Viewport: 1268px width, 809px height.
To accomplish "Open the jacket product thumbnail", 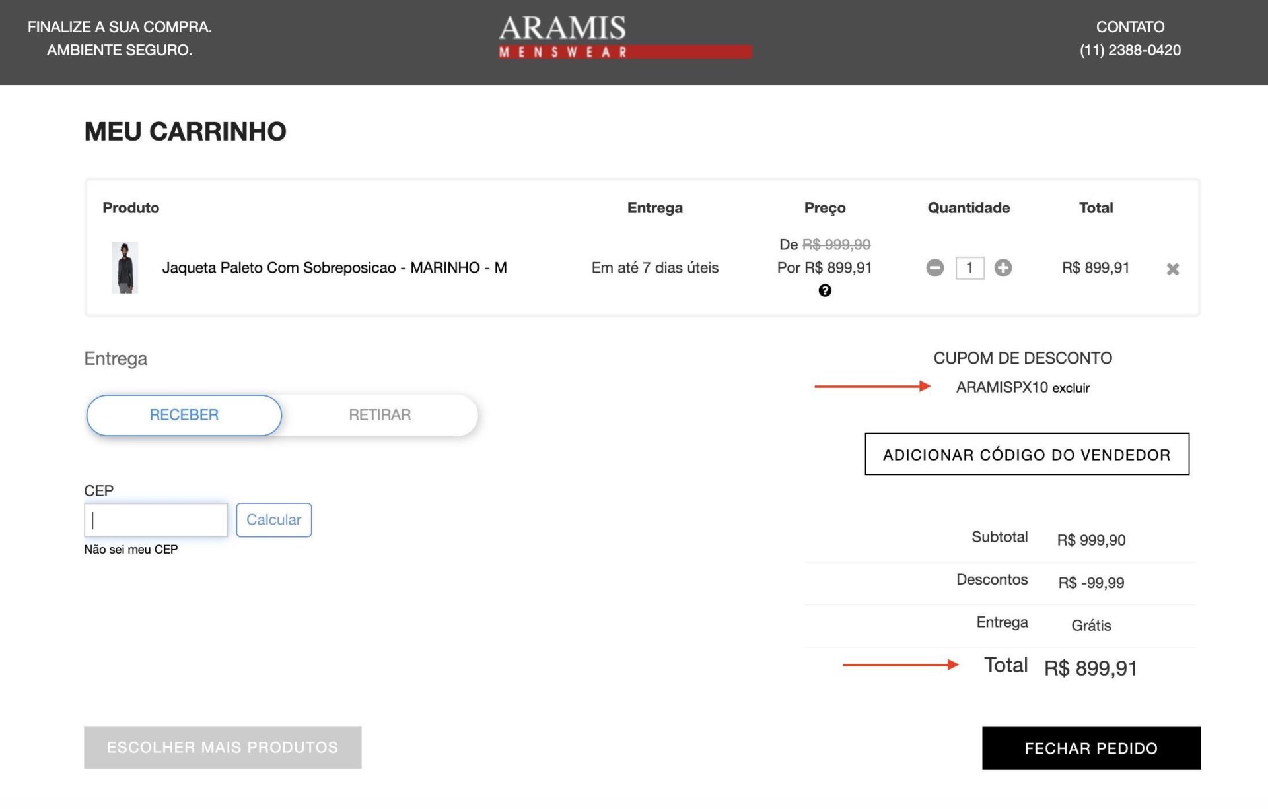I will coord(124,267).
